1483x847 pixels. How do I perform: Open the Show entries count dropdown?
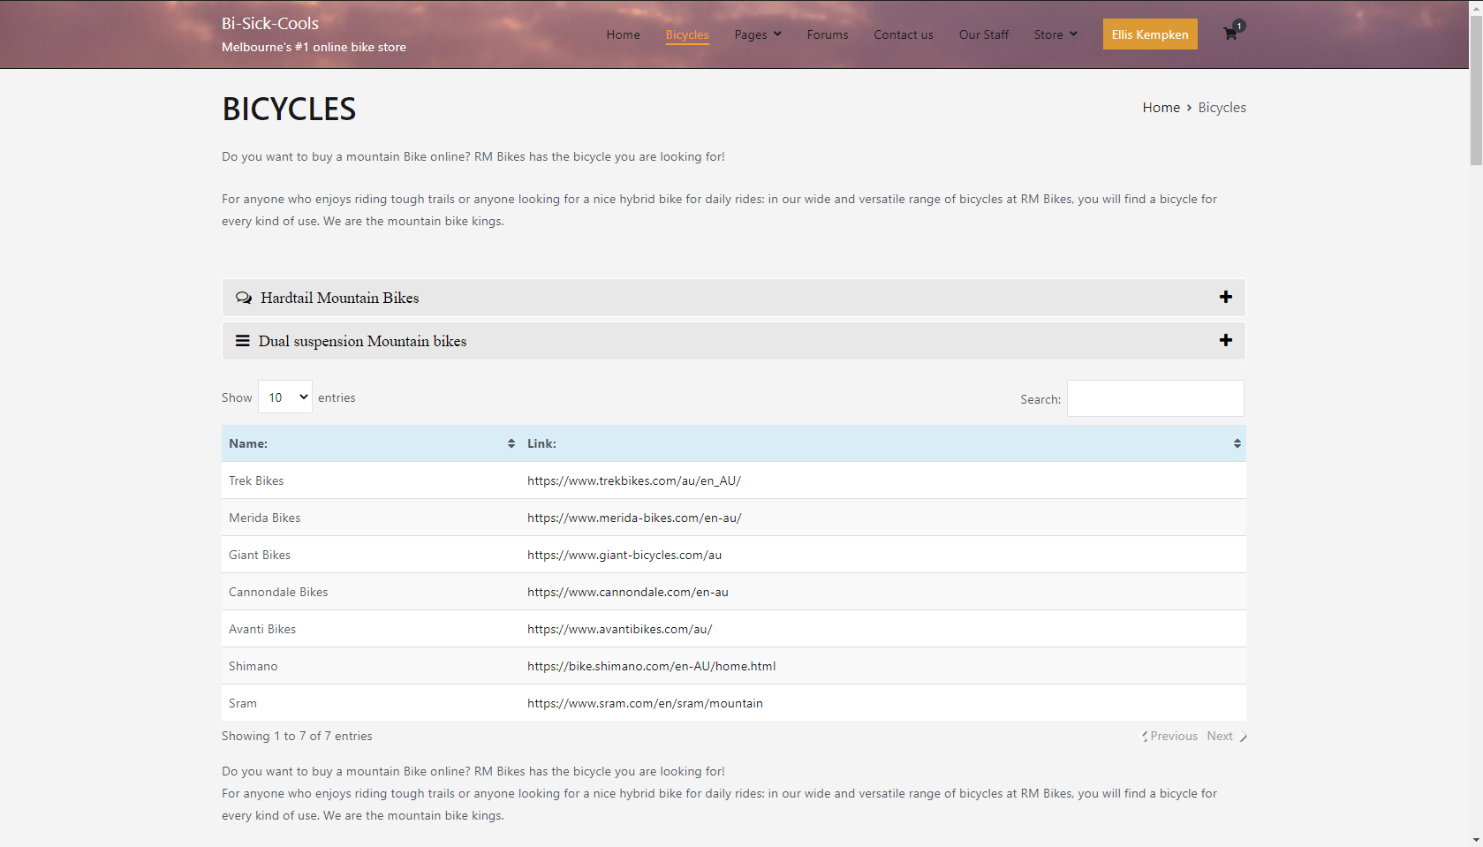pos(285,397)
